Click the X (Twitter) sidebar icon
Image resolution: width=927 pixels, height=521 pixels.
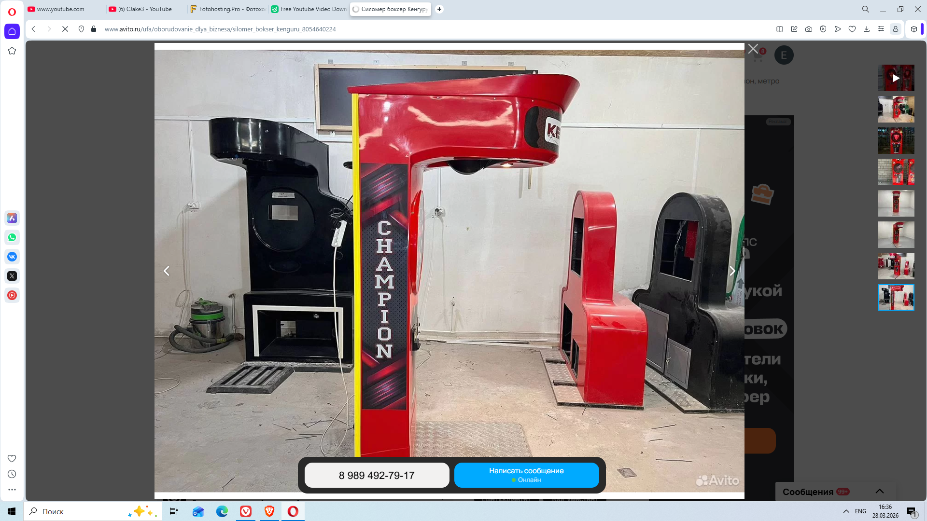(12, 276)
